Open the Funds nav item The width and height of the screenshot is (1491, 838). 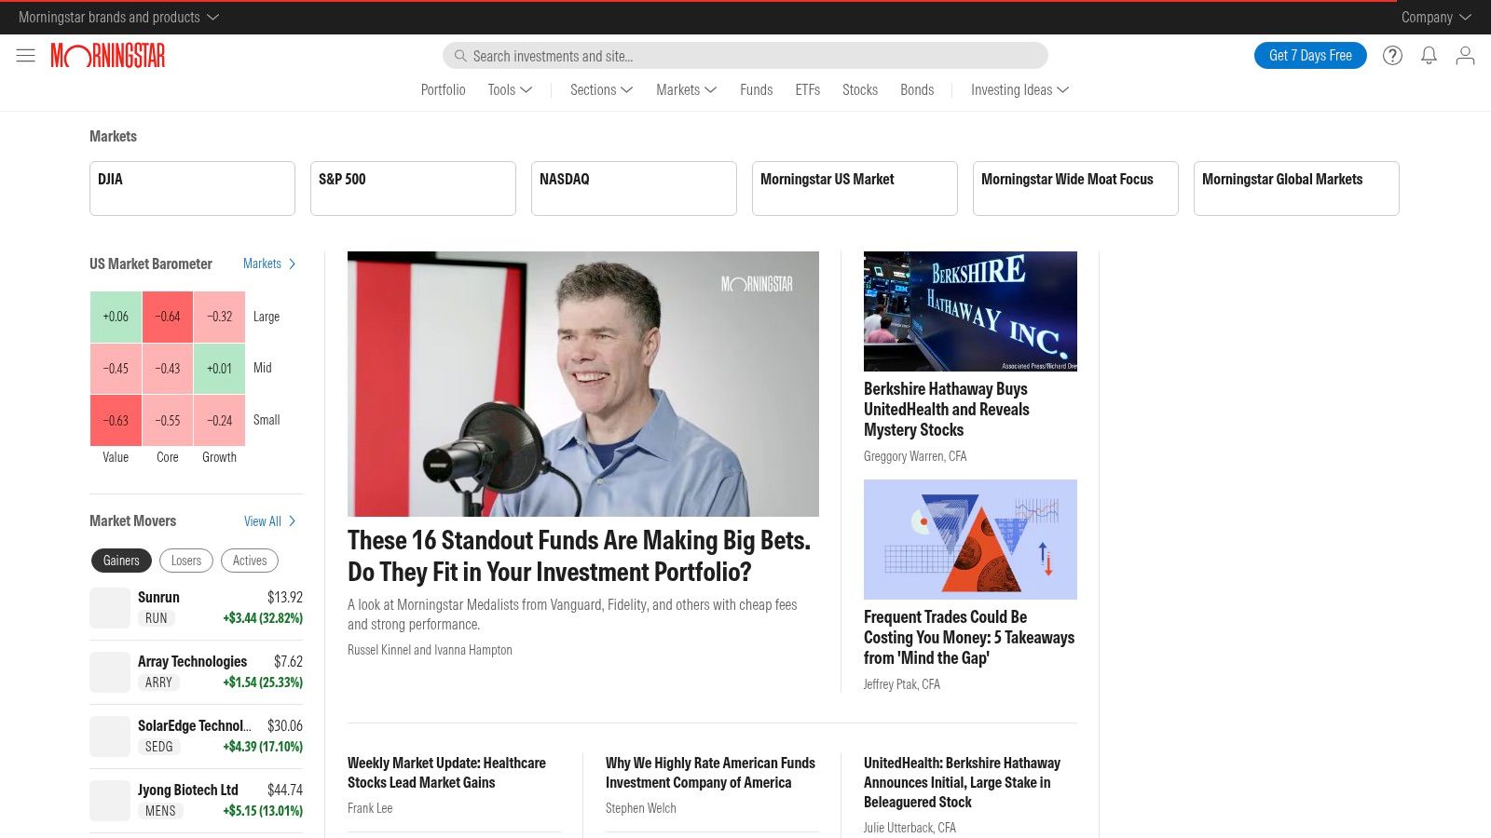(x=757, y=89)
